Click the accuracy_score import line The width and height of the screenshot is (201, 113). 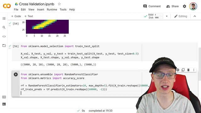52,78
